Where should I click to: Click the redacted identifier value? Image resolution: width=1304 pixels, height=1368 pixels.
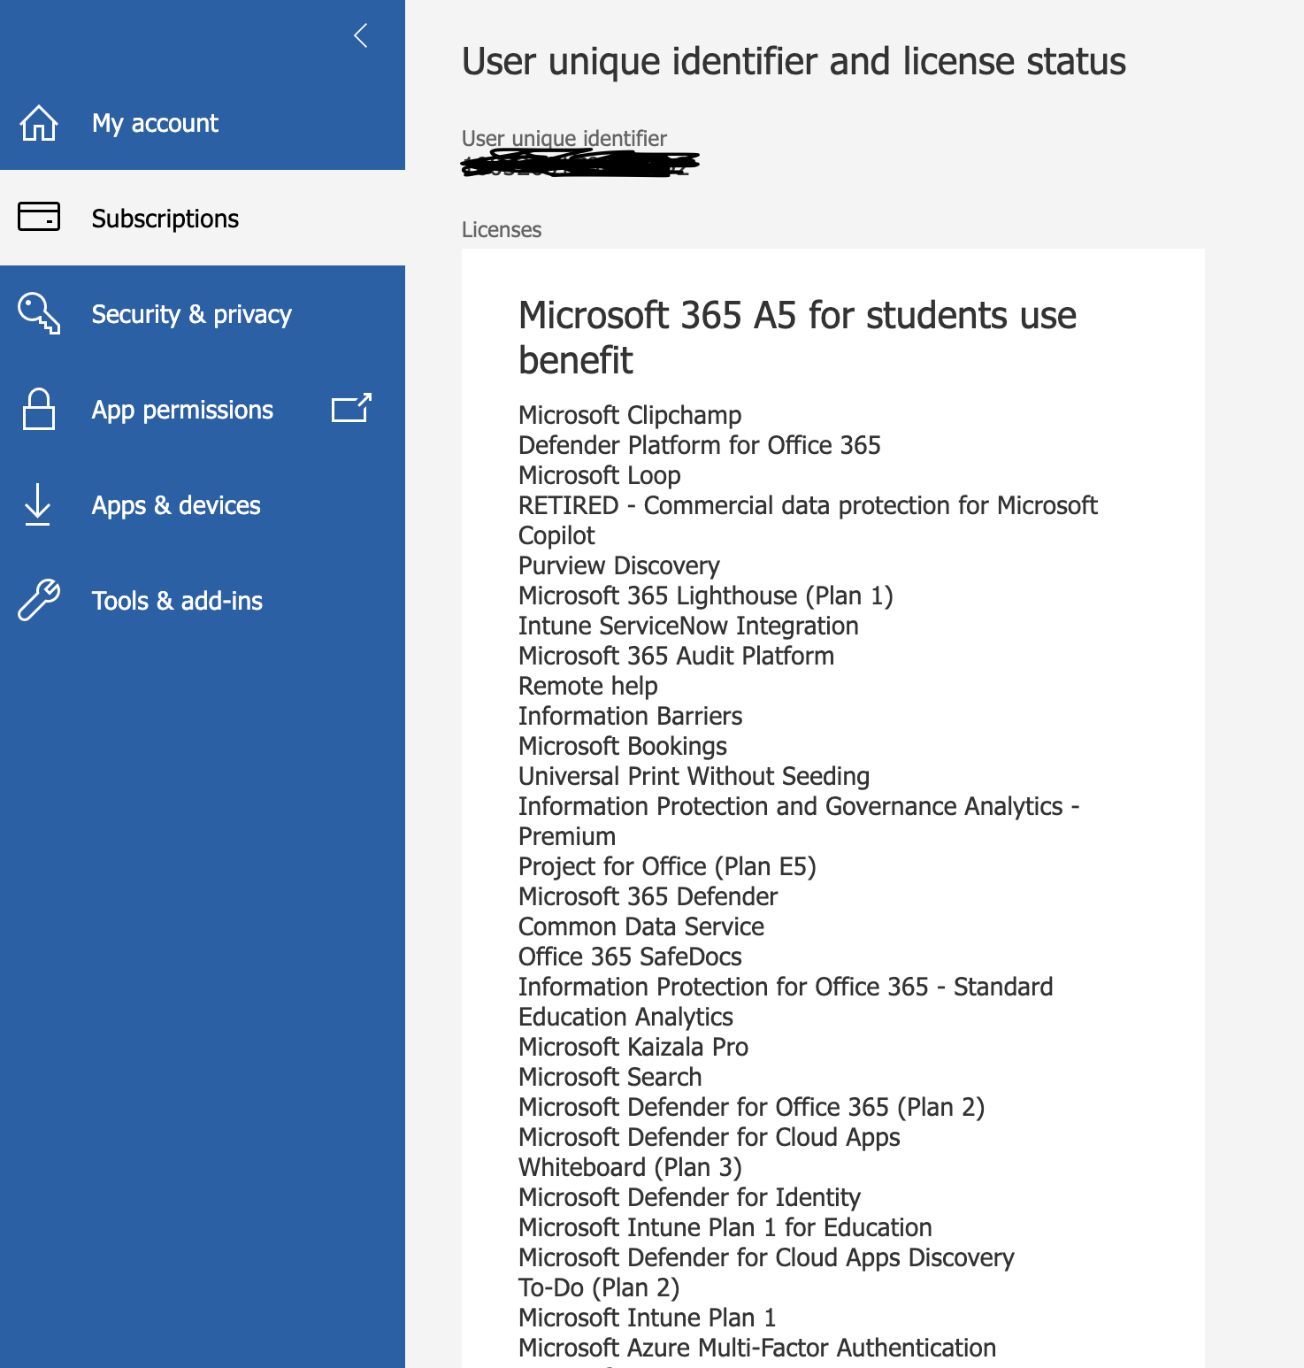[x=577, y=163]
